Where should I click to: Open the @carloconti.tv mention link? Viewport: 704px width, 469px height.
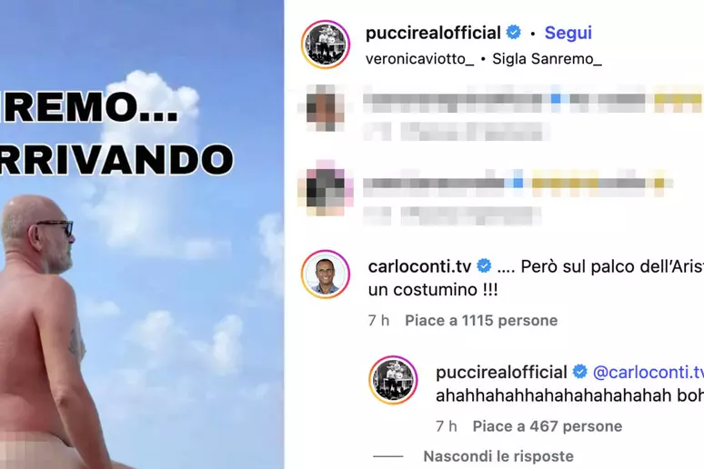[x=648, y=372]
